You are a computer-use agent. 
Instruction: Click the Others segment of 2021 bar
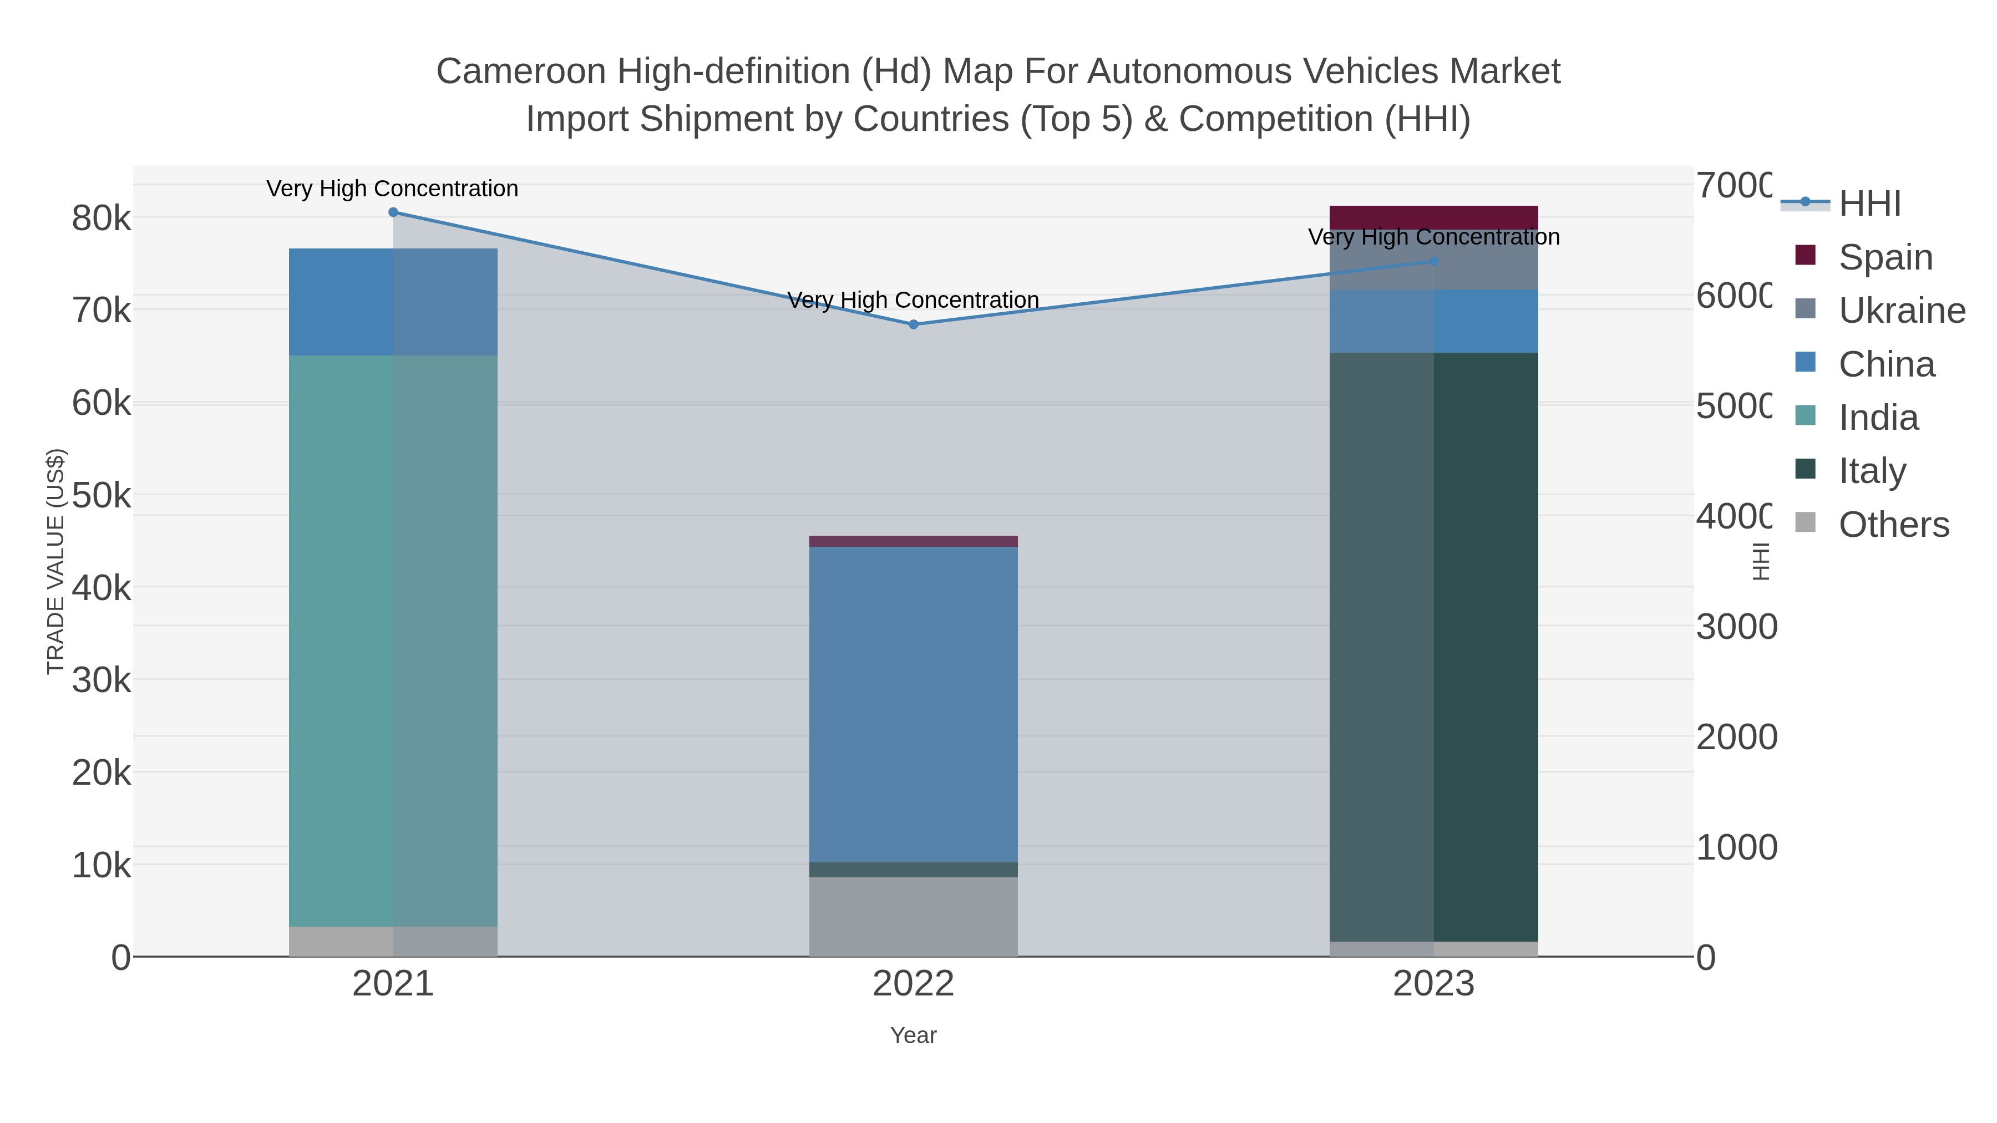(393, 942)
